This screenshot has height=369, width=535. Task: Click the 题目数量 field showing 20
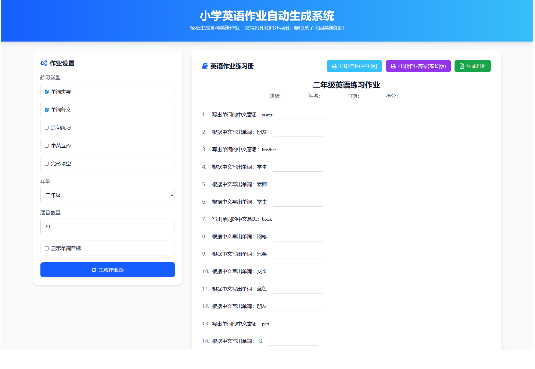click(x=108, y=226)
